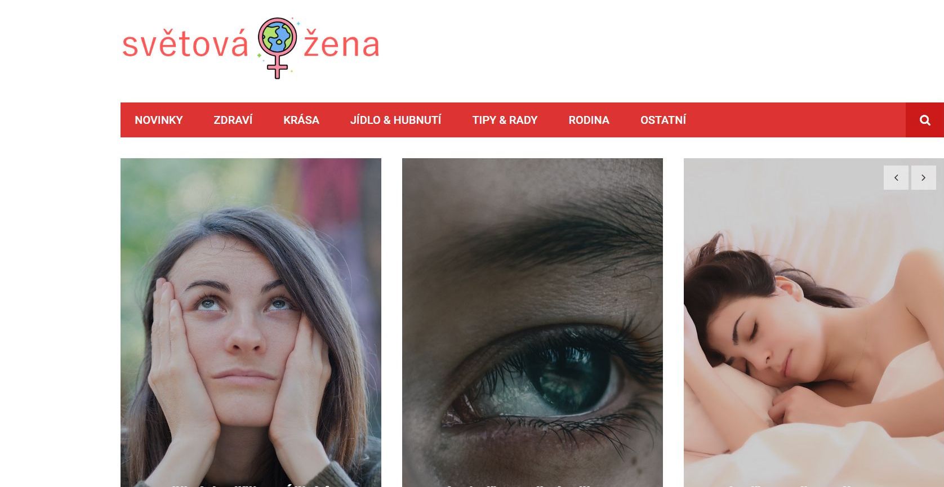The width and height of the screenshot is (944, 487).
Task: Select Tipy & Rady menu item
Action: pyautogui.click(x=505, y=120)
